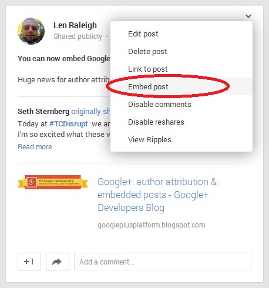Viewport: 269px width, 288px height.
Task: Select Link to post option
Action: 181,69
